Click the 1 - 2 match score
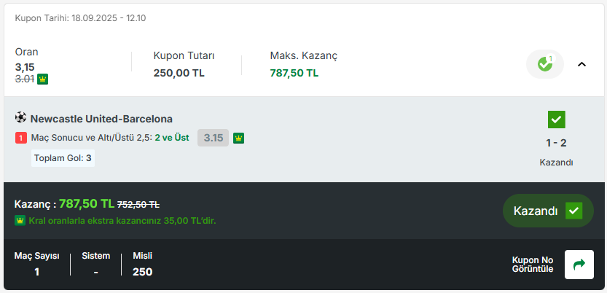607x293 pixels. click(556, 143)
